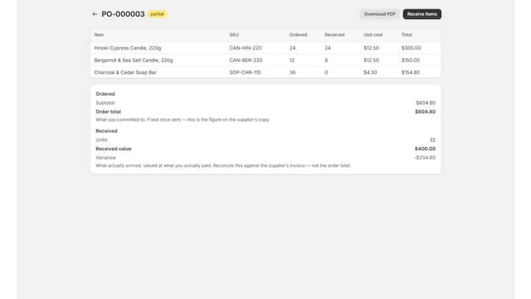Click the SKU column header
Screen dimensions: 531x299
[x=234, y=35]
